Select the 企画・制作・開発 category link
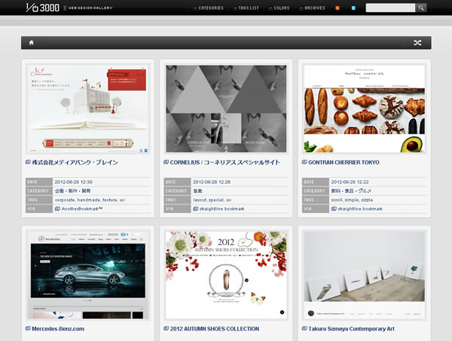 (72, 191)
